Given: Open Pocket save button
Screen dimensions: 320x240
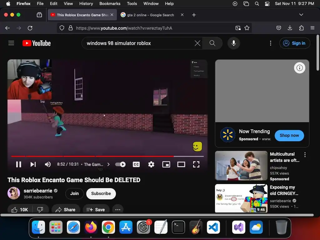Looking at the screenshot, I should tap(278, 28).
